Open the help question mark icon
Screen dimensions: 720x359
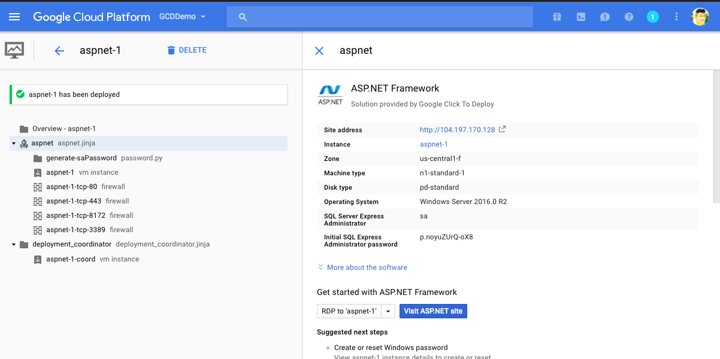(629, 17)
